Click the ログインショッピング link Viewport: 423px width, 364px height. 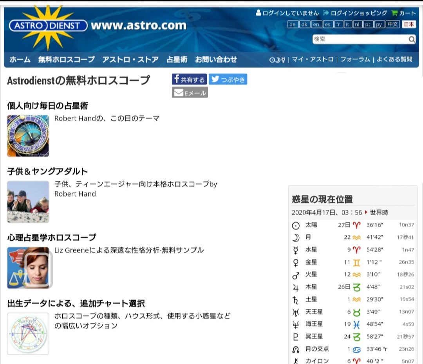tap(359, 13)
